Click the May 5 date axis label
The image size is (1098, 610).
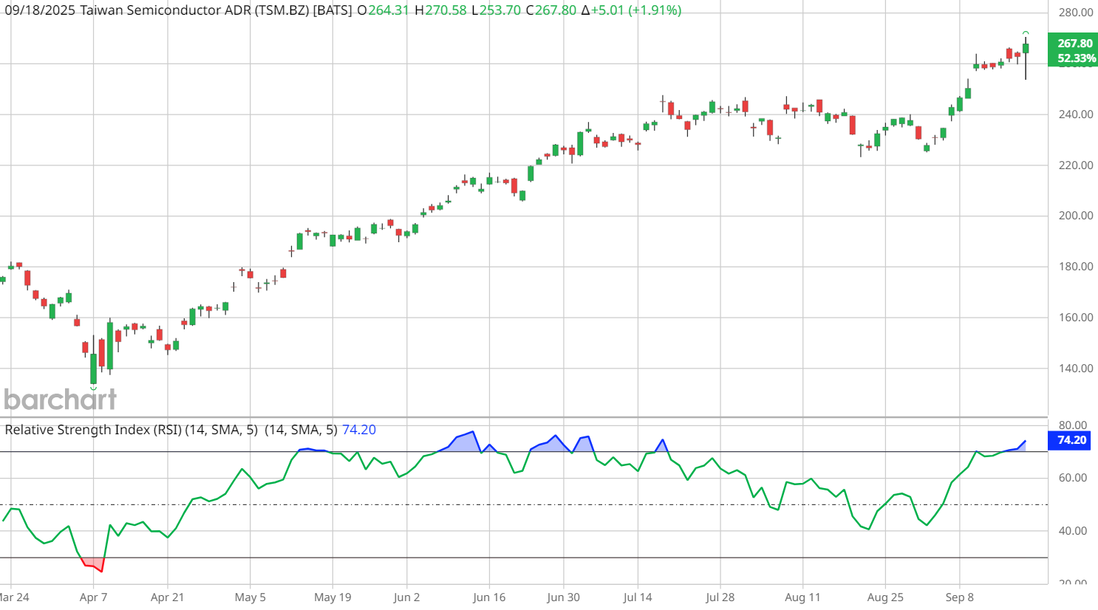tap(250, 597)
